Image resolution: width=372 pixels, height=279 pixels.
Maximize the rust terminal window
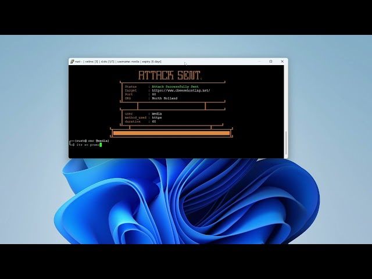[271, 62]
